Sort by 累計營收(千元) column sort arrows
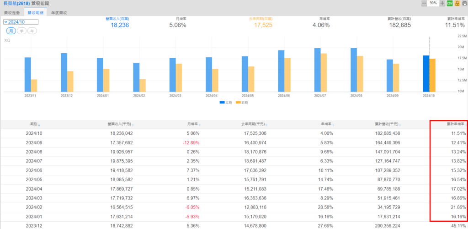The height and width of the screenshot is (229, 468). 400,125
